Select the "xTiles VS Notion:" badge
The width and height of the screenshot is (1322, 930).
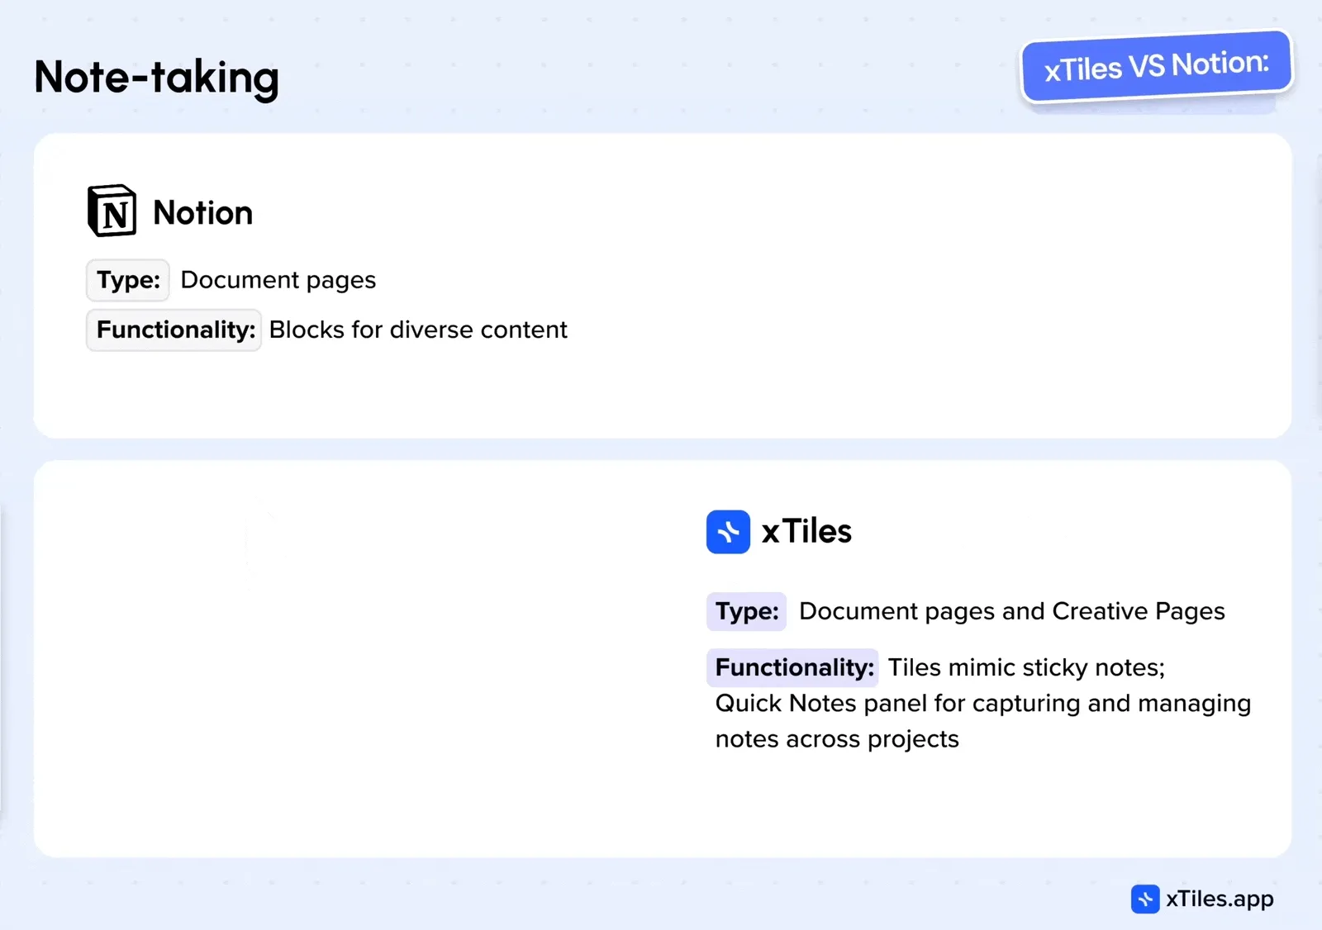[x=1157, y=66]
